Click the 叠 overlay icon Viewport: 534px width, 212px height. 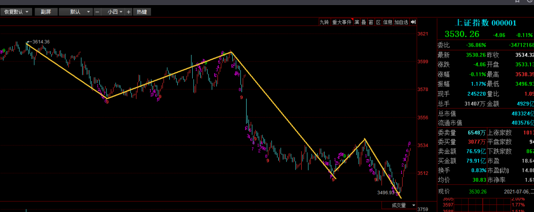(363, 22)
